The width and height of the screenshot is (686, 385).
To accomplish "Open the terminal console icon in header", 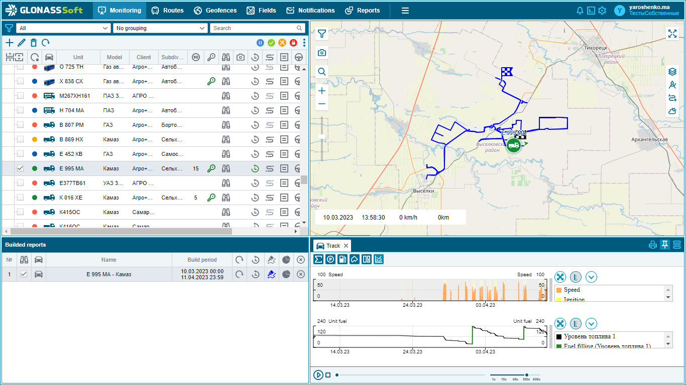I will pyautogui.click(x=591, y=11).
